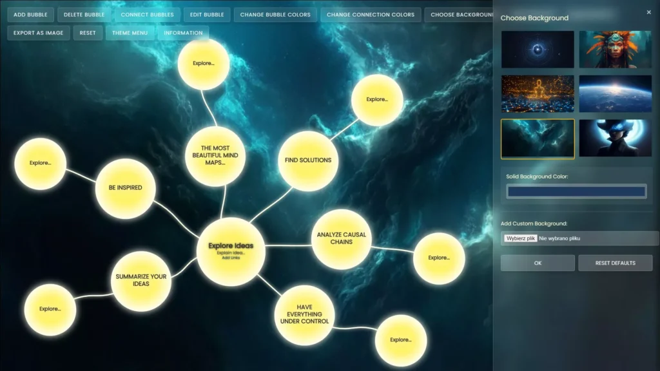Open Change Bubble Colors
The width and height of the screenshot is (660, 371).
point(275,15)
